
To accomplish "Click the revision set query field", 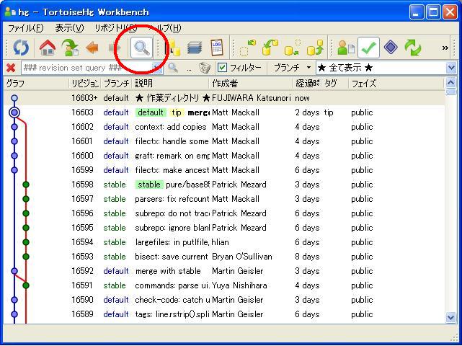I will point(87,68).
